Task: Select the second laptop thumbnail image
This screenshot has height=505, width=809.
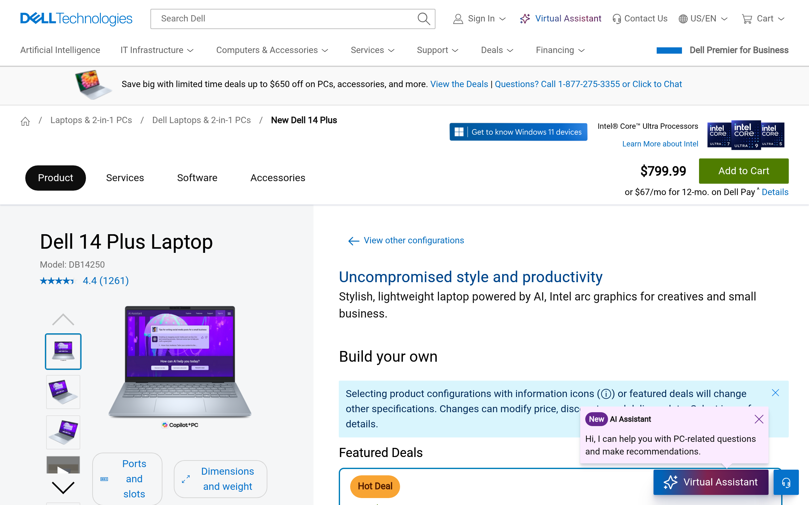Action: pyautogui.click(x=63, y=392)
